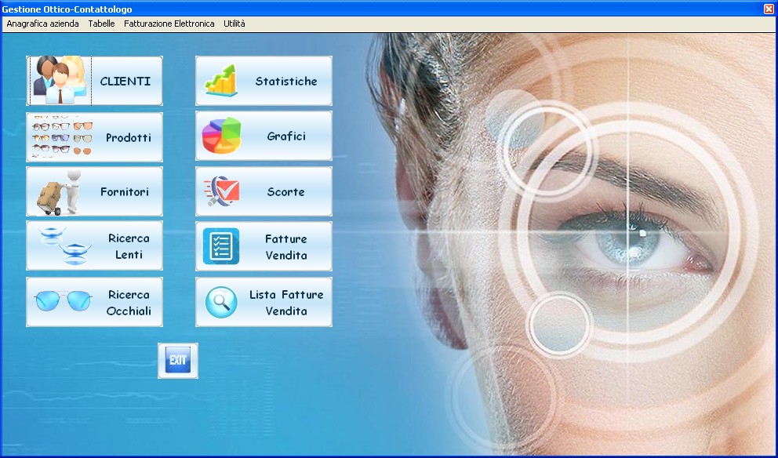Click the checklist icon for Fatture Vendita
Image resolution: width=778 pixels, height=458 pixels.
221,246
